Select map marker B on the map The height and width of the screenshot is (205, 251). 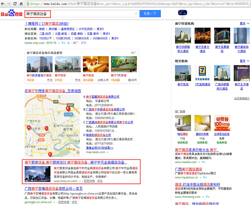(68, 109)
